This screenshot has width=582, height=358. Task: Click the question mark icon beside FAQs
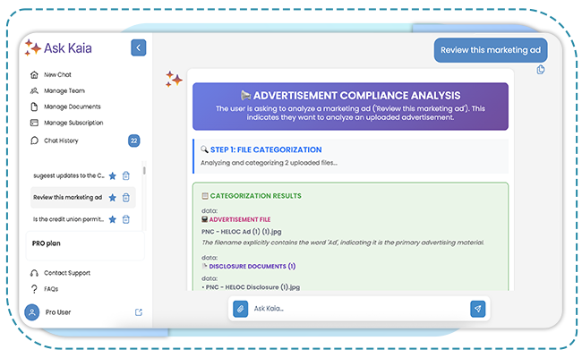[x=34, y=289]
